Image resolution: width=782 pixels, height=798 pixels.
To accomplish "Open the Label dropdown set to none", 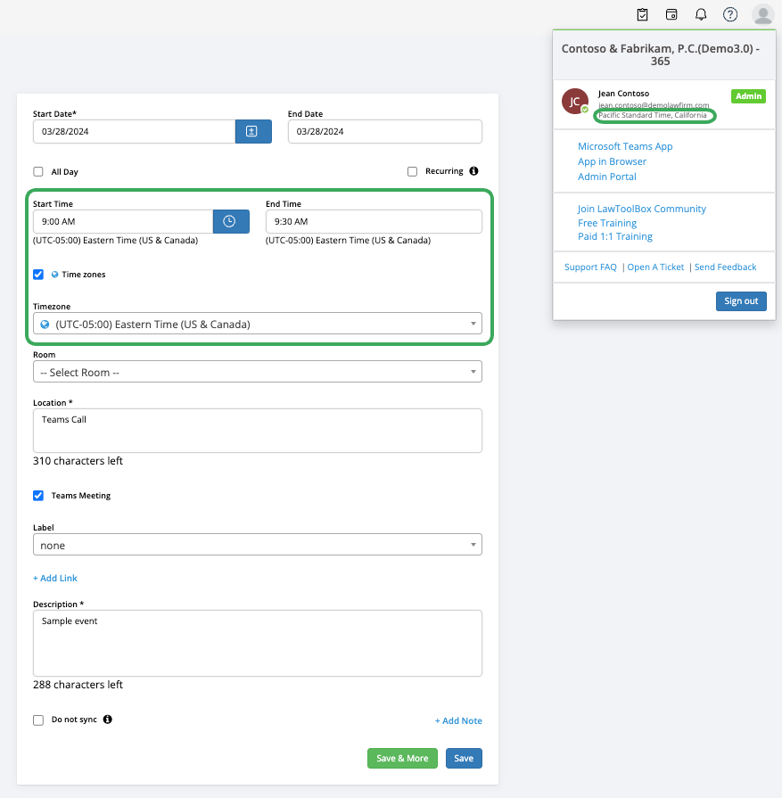I will point(258,545).
